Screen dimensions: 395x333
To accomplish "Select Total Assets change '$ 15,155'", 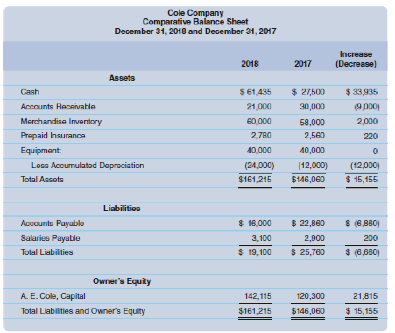I will 362,179.
